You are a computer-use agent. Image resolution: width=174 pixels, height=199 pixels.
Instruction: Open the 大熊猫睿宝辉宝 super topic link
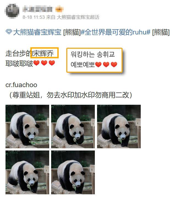(37, 32)
